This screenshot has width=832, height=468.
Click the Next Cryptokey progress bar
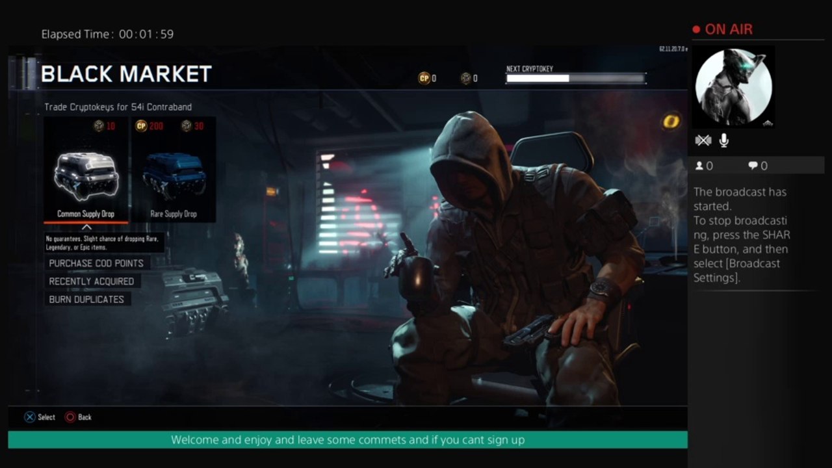(x=576, y=78)
